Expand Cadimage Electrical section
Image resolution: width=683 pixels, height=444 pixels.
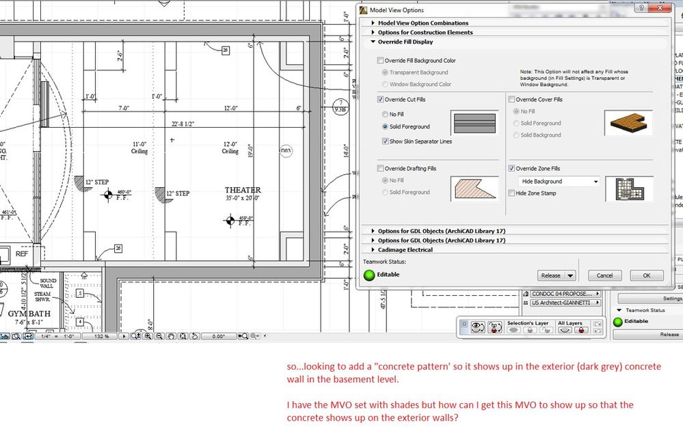pyautogui.click(x=373, y=250)
